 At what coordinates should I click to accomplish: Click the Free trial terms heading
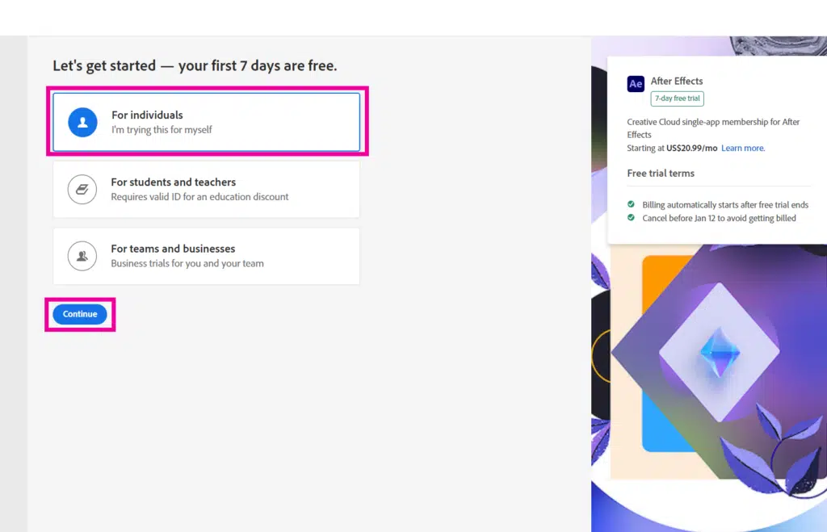[x=661, y=173]
